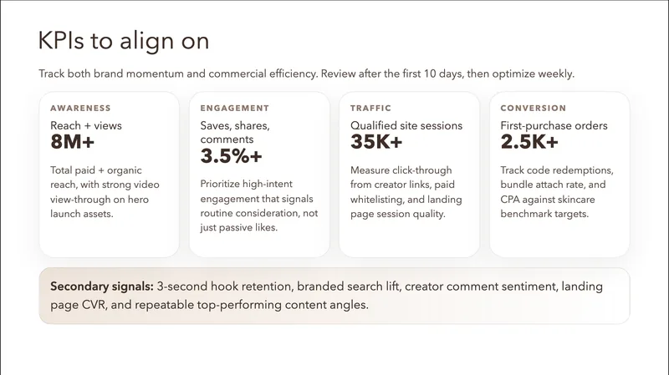Click the 2.5K+ metric figure
Screen dimensions: 669x375
tap(529, 143)
